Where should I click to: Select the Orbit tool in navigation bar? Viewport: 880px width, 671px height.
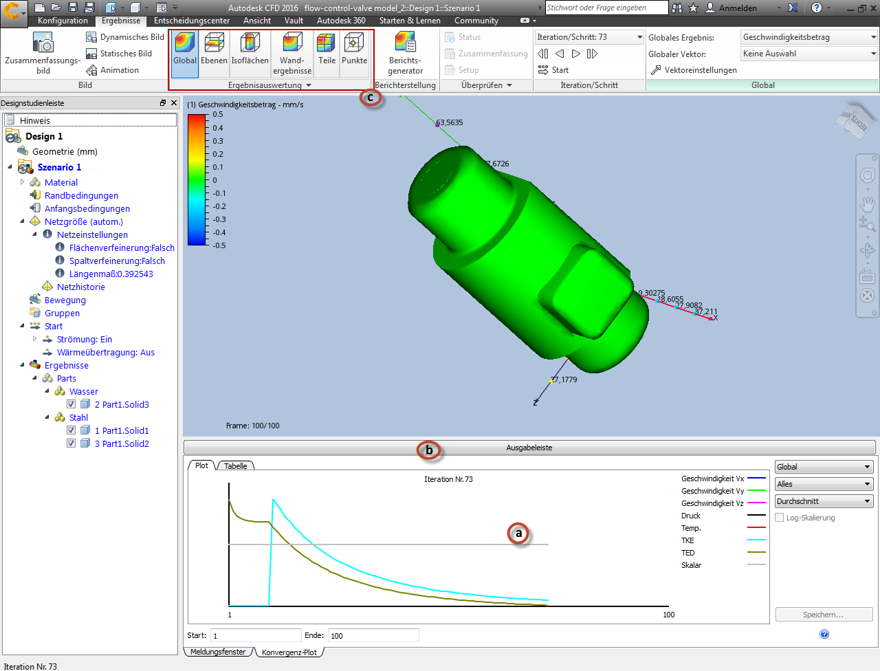click(867, 250)
